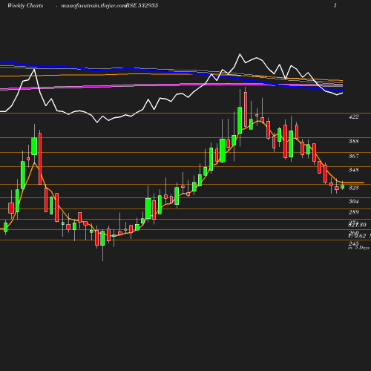Select the 367 price axis label
The image size is (371, 371).
tap(353, 156)
